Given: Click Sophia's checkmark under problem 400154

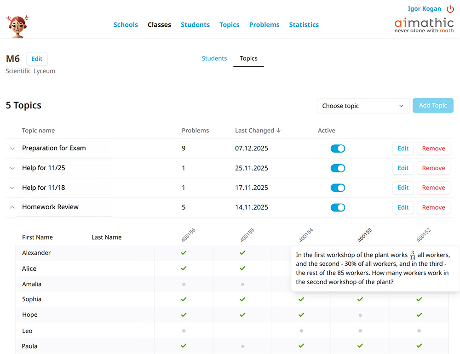Looking at the screenshot, I should click(301, 299).
